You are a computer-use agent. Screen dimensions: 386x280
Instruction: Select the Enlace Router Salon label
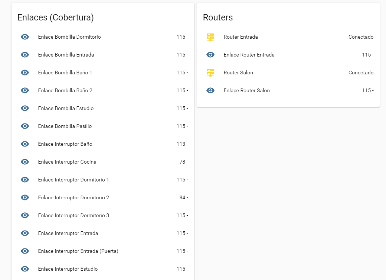point(247,90)
